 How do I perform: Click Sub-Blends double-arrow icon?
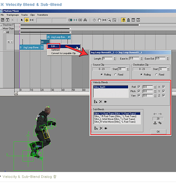106,128
